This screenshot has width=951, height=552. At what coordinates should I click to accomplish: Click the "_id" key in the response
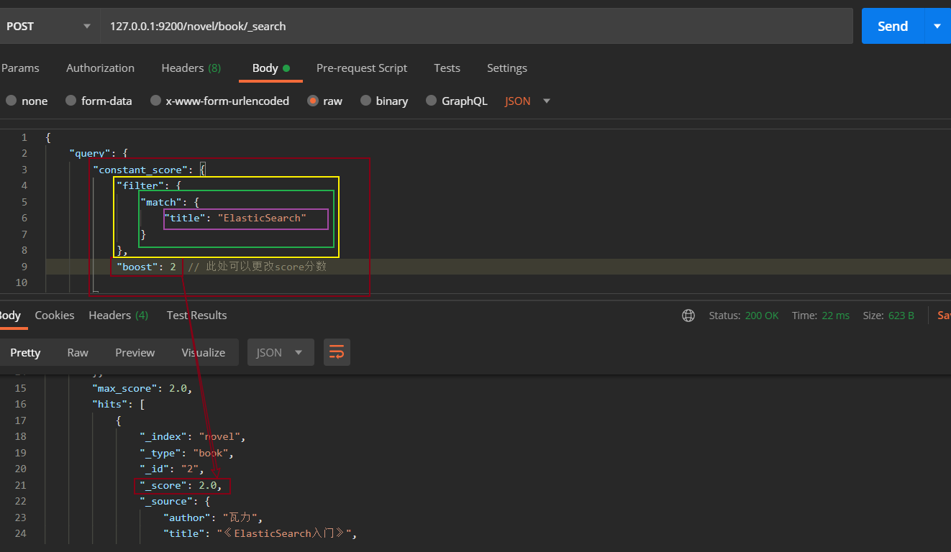tap(155, 469)
